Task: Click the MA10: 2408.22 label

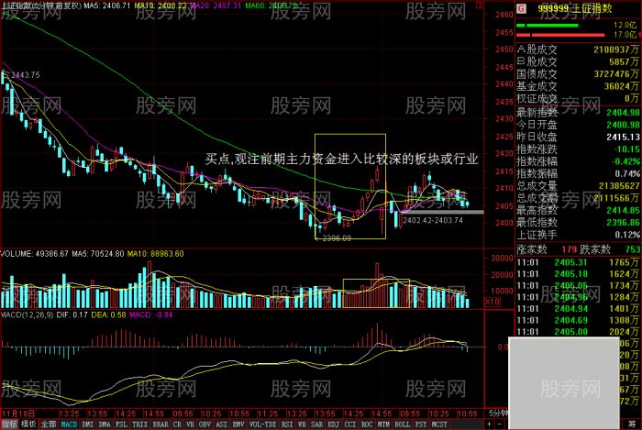Action: 160,6
